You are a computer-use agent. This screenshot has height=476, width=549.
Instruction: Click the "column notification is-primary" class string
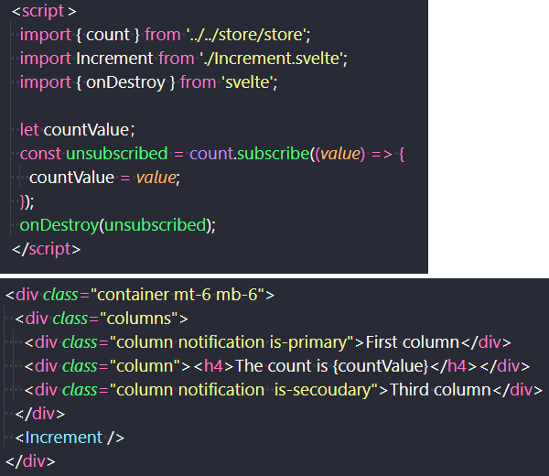pyautogui.click(x=231, y=342)
